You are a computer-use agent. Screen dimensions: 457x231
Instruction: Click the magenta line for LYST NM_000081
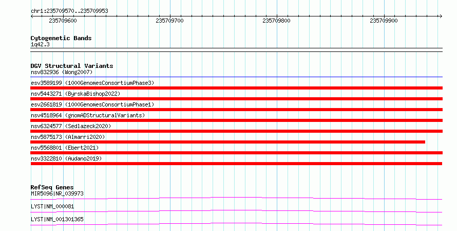click(236, 211)
